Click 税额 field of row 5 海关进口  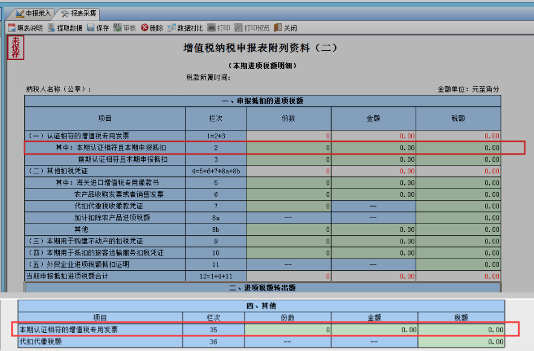[458, 183]
